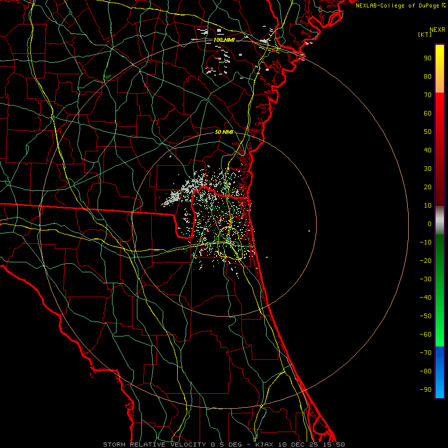This screenshot has width=448, height=448.
Task: Click the Storm Relative Velocity caption at bottom
Action: point(224,445)
